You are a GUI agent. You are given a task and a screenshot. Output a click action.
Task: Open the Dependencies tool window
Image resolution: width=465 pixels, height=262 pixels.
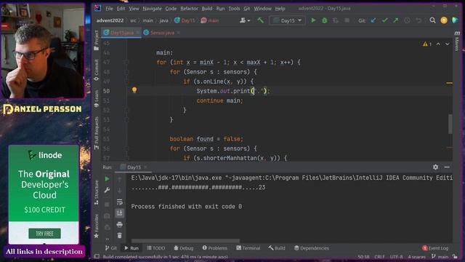(x=312, y=248)
